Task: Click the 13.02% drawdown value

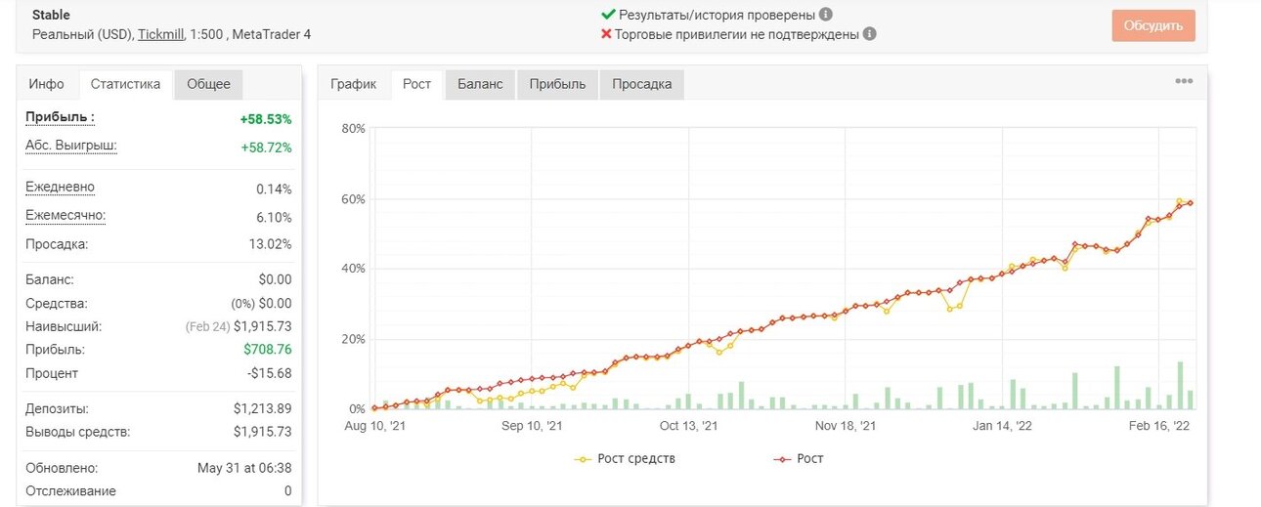Action: coord(271,243)
